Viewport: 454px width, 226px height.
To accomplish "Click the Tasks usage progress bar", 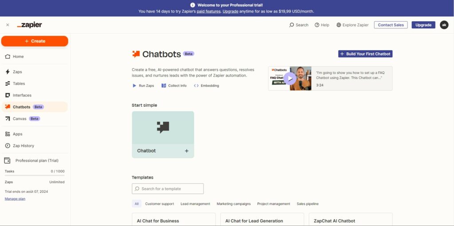I will pyautogui.click(x=35, y=175).
